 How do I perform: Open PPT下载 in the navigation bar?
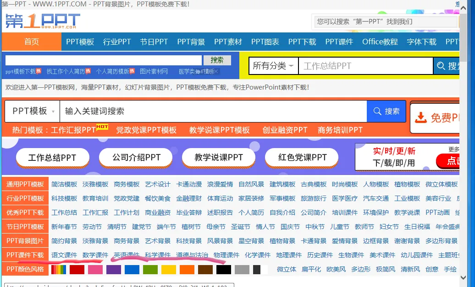point(302,42)
